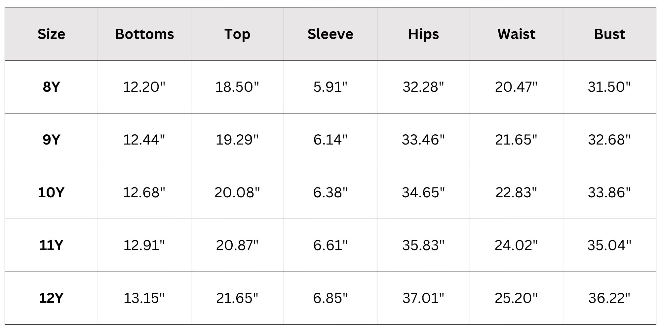Click the 25.20" waist cell

tap(516, 298)
